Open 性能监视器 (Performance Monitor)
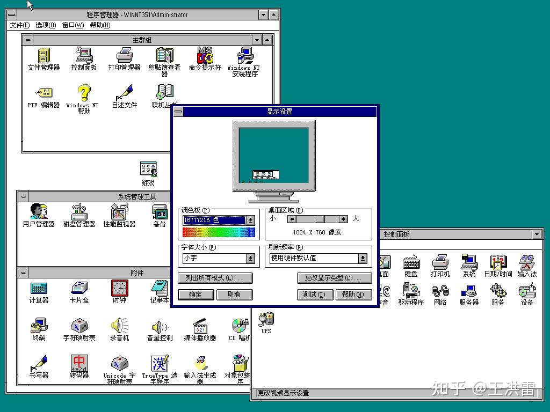 click(x=119, y=213)
